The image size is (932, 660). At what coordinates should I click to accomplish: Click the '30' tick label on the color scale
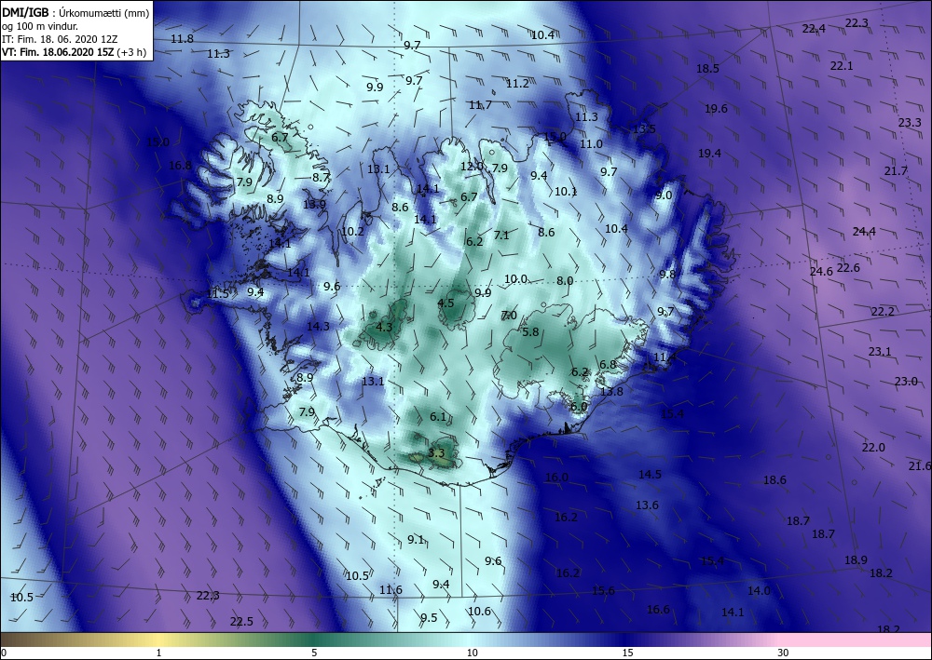(x=784, y=653)
